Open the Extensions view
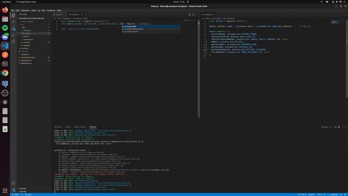The image size is (348, 196). click(x=13, y=41)
